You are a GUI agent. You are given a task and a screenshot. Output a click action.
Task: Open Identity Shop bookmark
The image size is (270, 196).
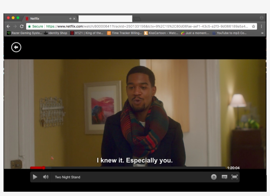click(x=55, y=33)
